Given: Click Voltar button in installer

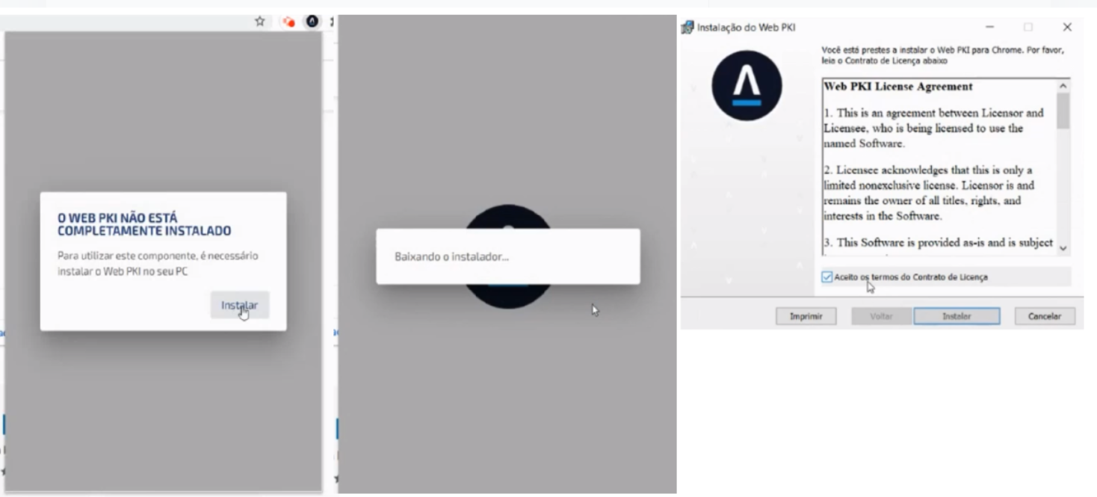Looking at the screenshot, I should tap(881, 316).
